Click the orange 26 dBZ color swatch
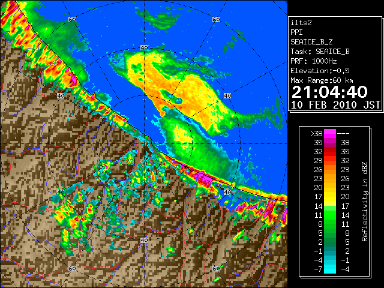Screen dimensions: 384x288 coord(330,170)
